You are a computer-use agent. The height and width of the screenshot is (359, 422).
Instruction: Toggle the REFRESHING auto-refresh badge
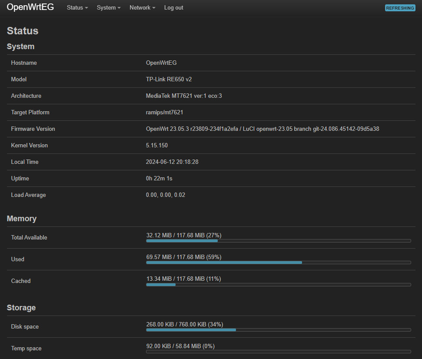(x=400, y=8)
